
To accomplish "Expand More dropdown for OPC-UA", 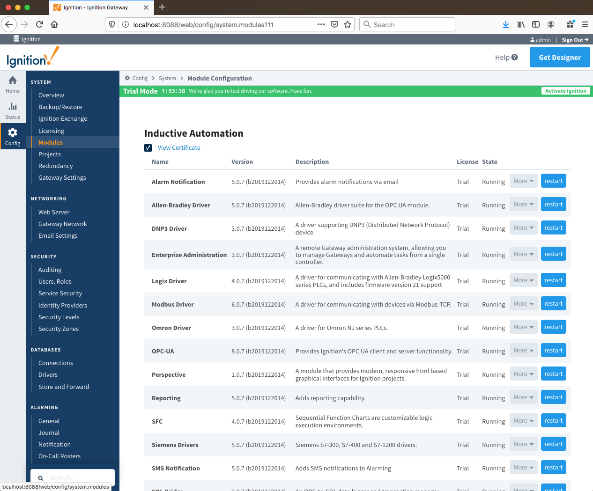I will coord(523,351).
